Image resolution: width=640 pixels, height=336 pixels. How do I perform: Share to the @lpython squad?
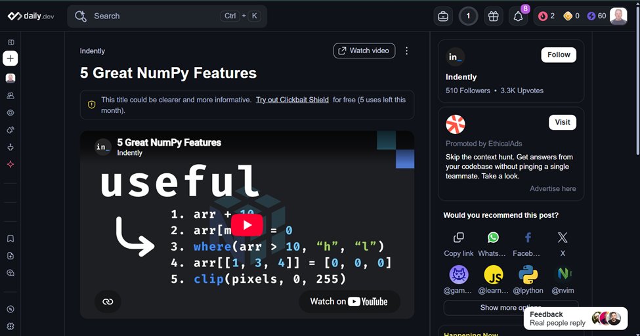point(528,280)
